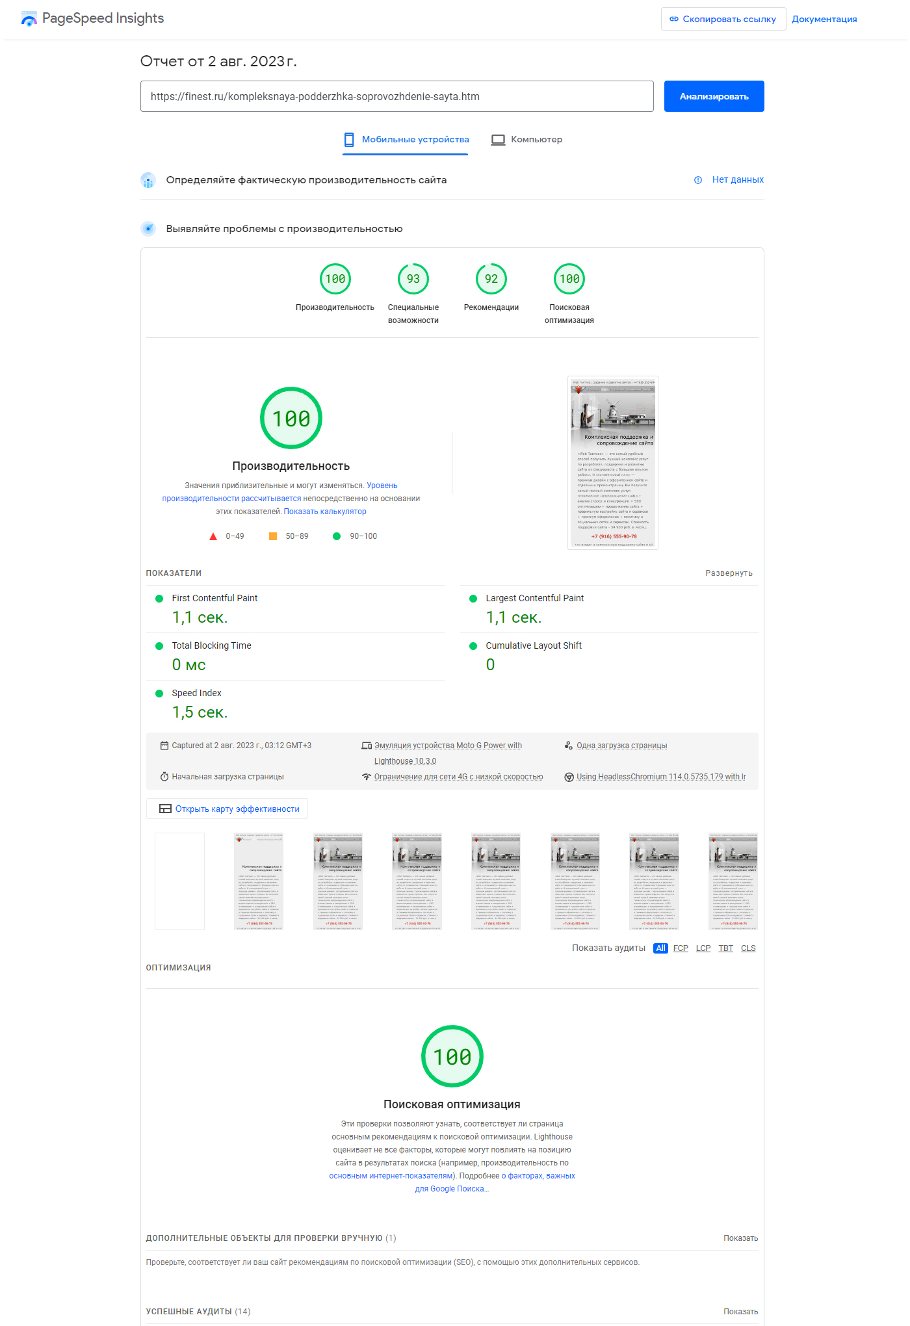Click Показать калькулятор link
The image size is (910, 1326).
[x=325, y=512]
